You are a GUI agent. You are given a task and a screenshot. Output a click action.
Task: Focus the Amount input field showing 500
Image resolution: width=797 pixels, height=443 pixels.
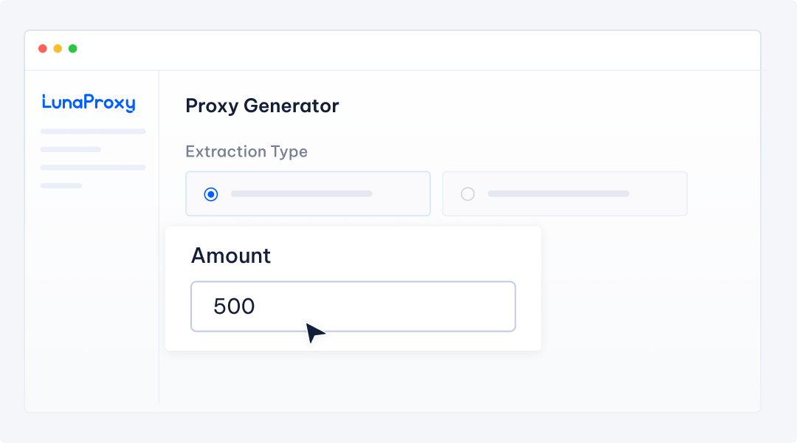tap(353, 306)
